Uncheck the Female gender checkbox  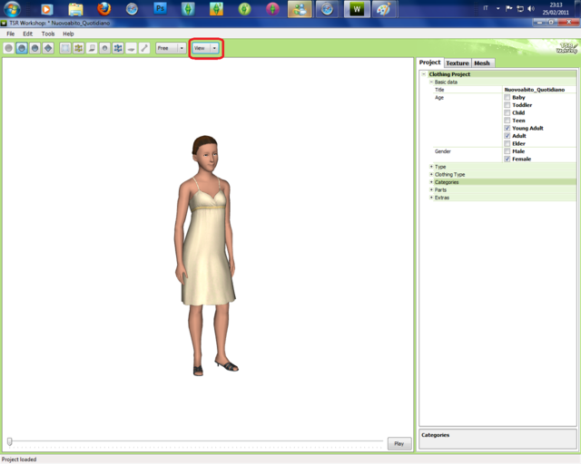pos(507,159)
